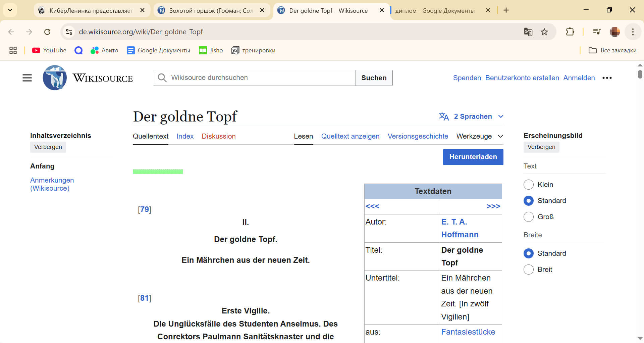
Task: Open the three-dot personal tools menu
Action: click(607, 78)
